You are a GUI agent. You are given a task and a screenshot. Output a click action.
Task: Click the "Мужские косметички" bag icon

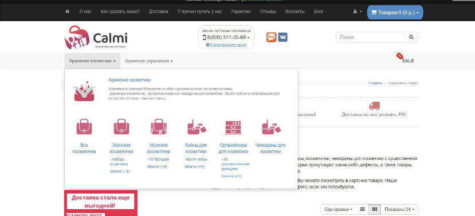click(x=159, y=127)
